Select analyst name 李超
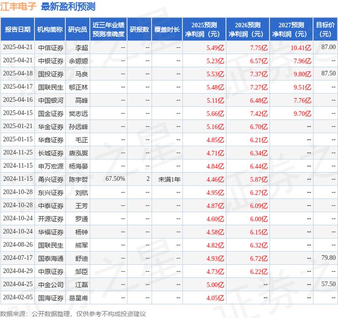Viewport: 338px width, 318px height. pos(82,48)
